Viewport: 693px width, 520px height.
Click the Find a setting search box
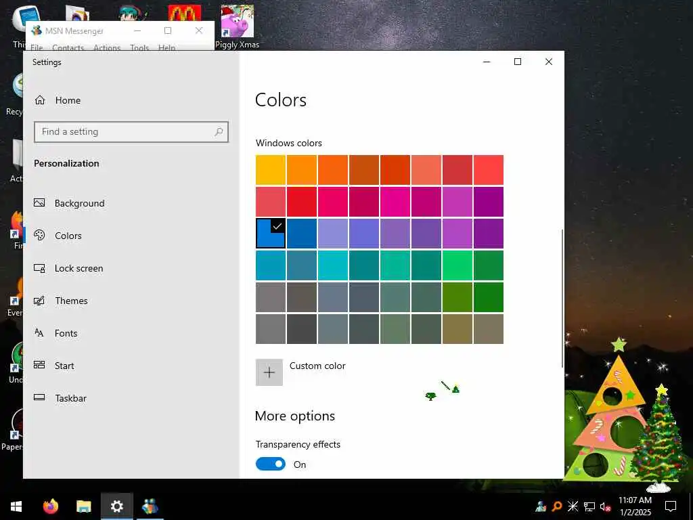131,132
